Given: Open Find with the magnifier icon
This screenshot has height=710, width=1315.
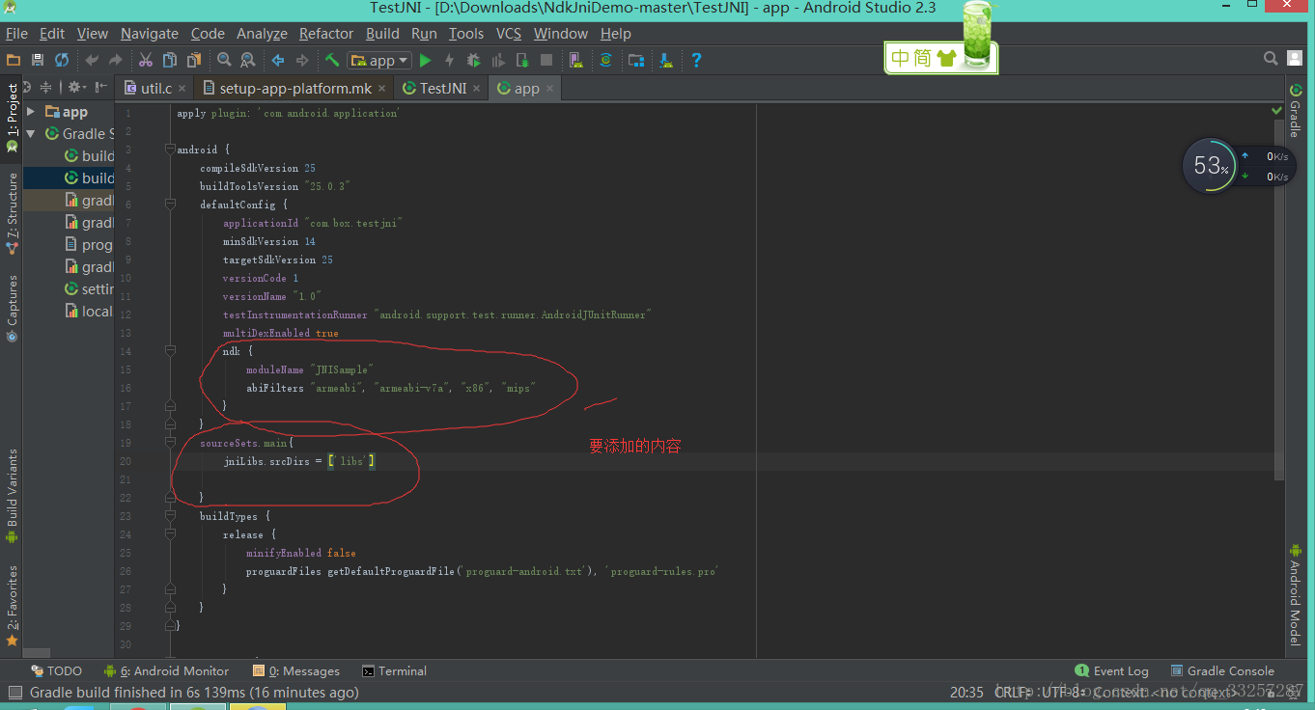Looking at the screenshot, I should [x=224, y=60].
